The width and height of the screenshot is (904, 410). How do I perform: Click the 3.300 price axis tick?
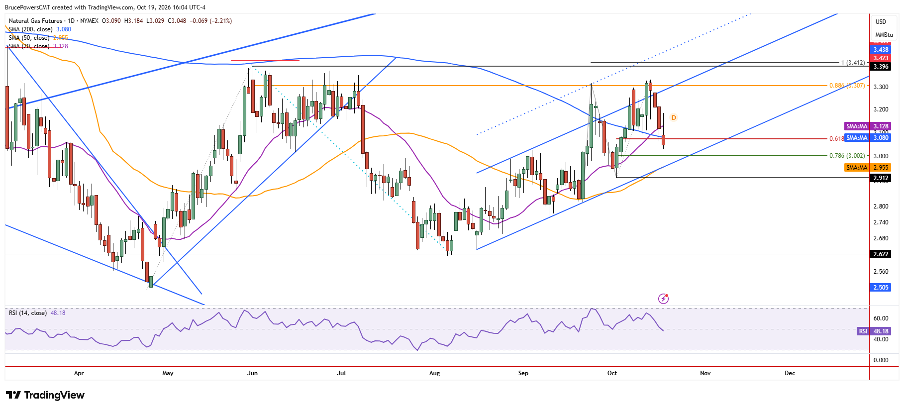(881, 87)
